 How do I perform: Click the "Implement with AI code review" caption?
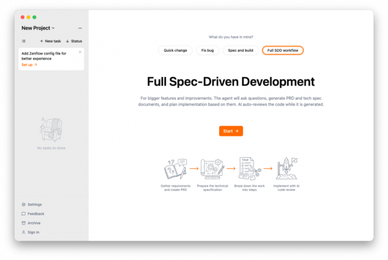pyautogui.click(x=286, y=188)
